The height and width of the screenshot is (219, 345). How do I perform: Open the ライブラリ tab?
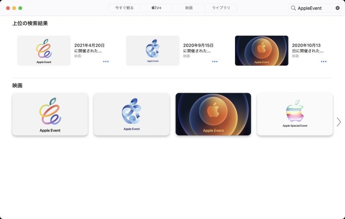(221, 8)
